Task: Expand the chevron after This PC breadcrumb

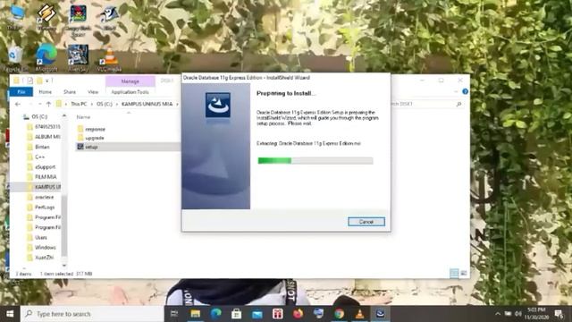Action: tap(91, 104)
